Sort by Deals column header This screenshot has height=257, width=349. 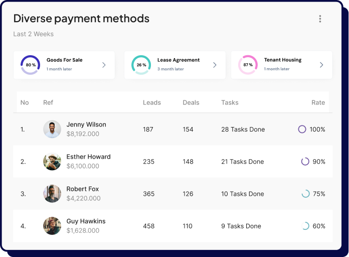(x=191, y=102)
